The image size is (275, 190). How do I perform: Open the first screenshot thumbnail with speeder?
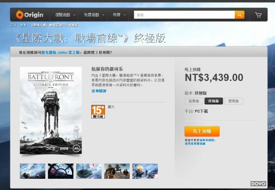pos(32,171)
